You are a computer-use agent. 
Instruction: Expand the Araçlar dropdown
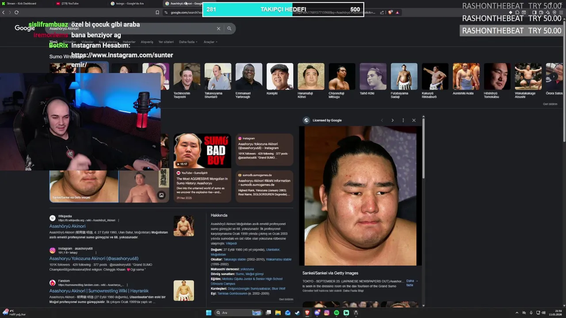(210, 42)
